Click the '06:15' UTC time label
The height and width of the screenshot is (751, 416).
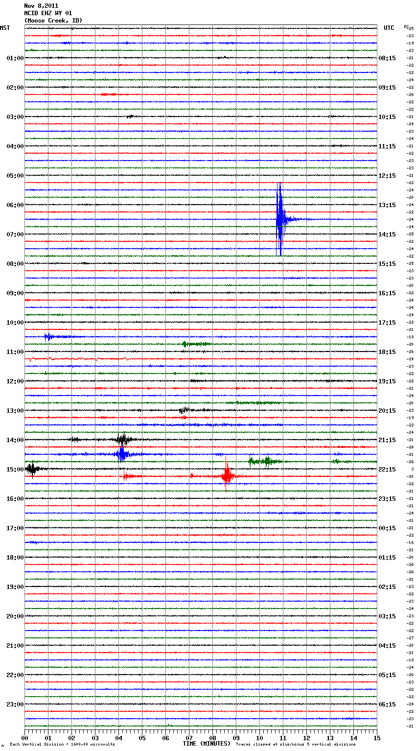point(387,704)
